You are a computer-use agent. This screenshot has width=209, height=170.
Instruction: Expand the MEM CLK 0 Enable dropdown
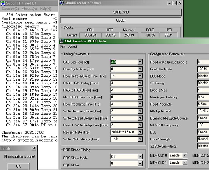pyautogui.click(x=185, y=155)
